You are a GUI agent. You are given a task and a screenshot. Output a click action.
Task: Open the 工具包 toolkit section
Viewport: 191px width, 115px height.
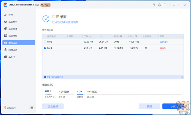tap(19, 57)
